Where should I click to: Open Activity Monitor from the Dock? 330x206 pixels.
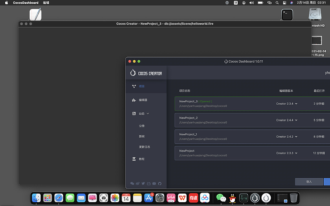[243, 198]
